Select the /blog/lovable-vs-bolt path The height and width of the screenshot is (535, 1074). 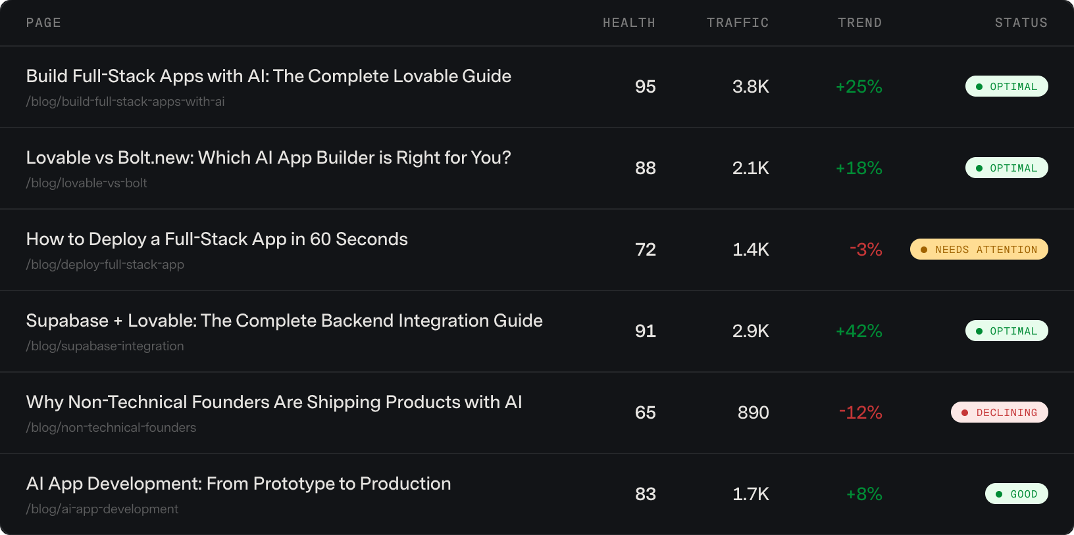point(86,183)
